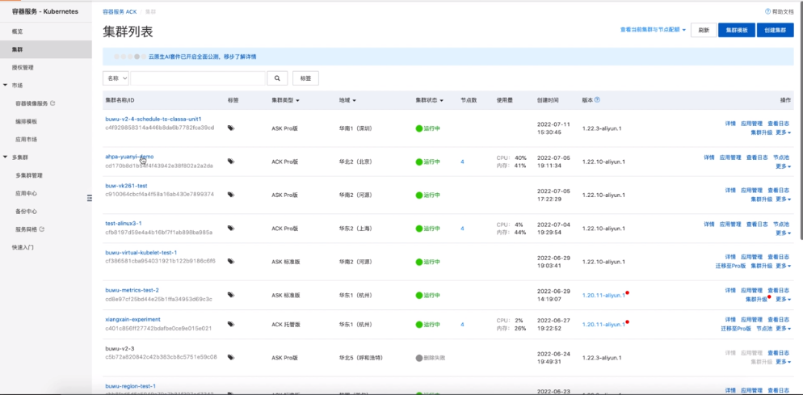The height and width of the screenshot is (395, 803).
Task: Click 详情 for buw-vk261-test
Action: tap(730, 190)
